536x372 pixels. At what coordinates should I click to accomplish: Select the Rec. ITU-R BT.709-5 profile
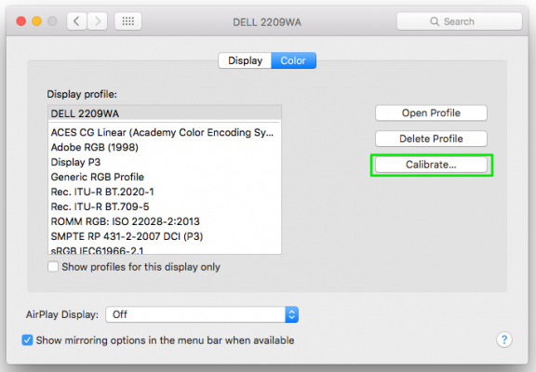point(165,206)
